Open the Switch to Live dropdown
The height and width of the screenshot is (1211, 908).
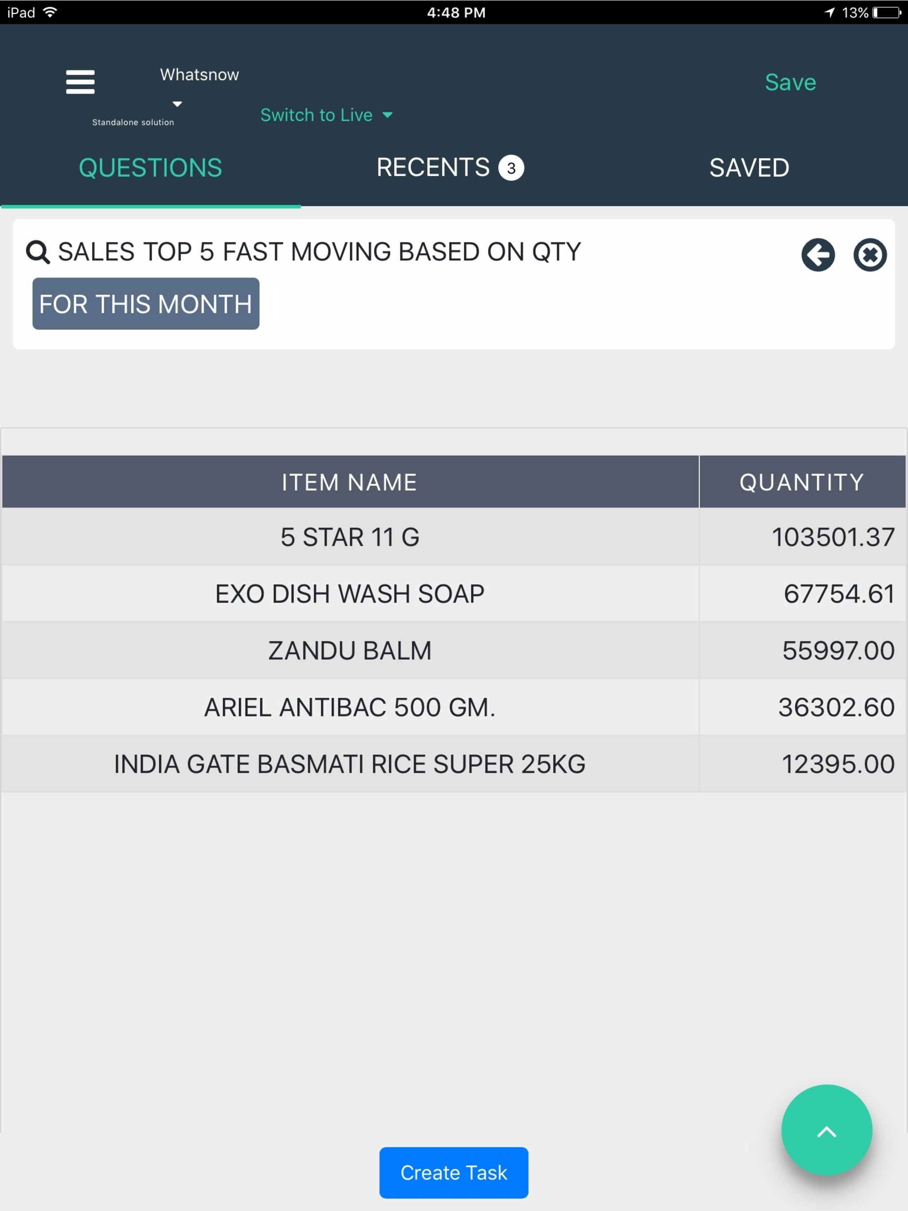(326, 115)
